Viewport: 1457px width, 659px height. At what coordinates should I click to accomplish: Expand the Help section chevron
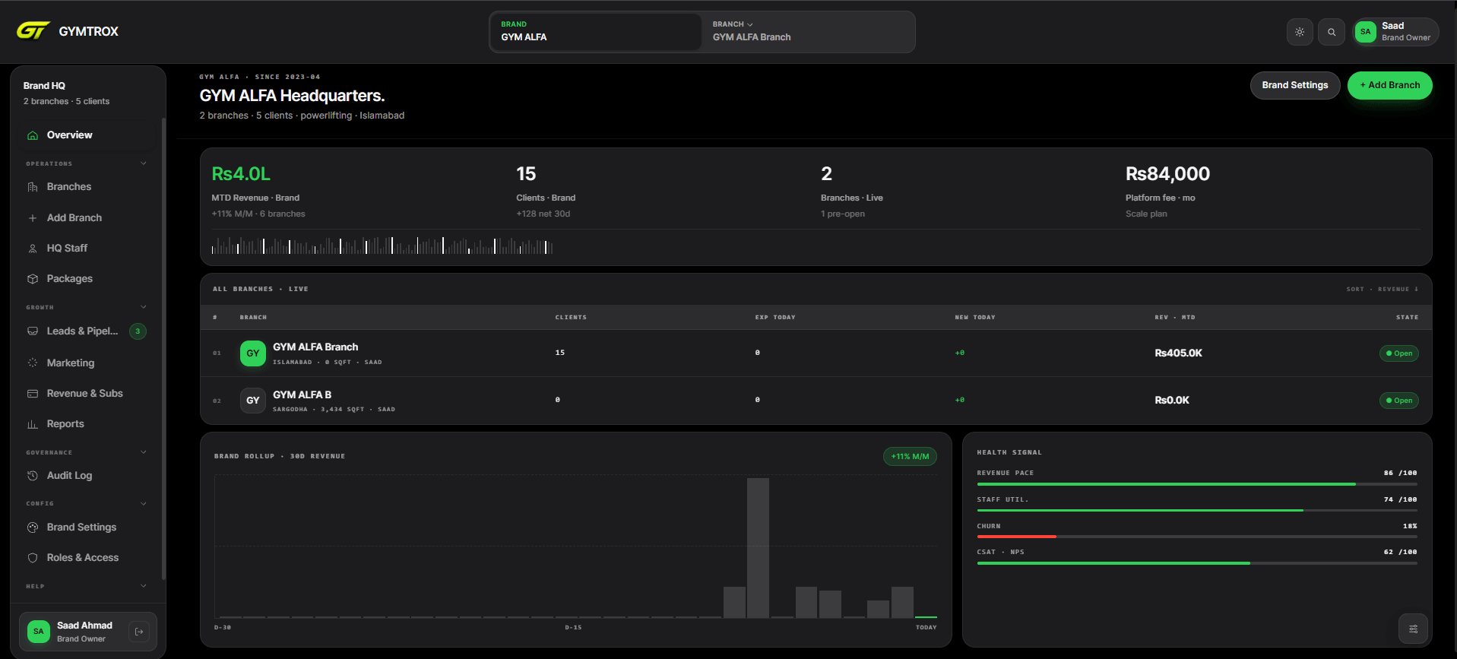pos(144,586)
